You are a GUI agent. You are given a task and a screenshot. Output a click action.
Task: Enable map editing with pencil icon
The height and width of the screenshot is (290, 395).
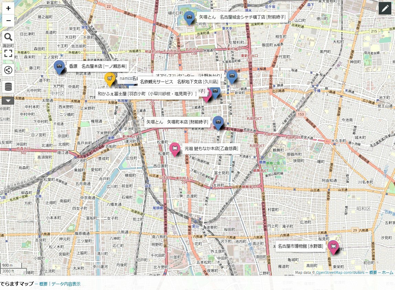(385, 8)
